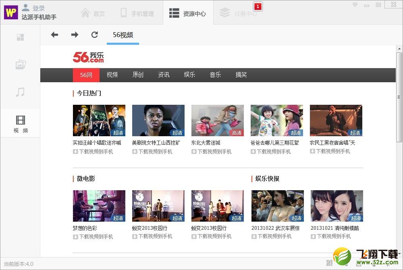Click the 微电影 section heading

[85, 179]
